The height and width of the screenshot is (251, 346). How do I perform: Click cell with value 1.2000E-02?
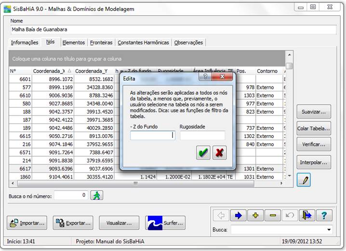tap(174, 177)
